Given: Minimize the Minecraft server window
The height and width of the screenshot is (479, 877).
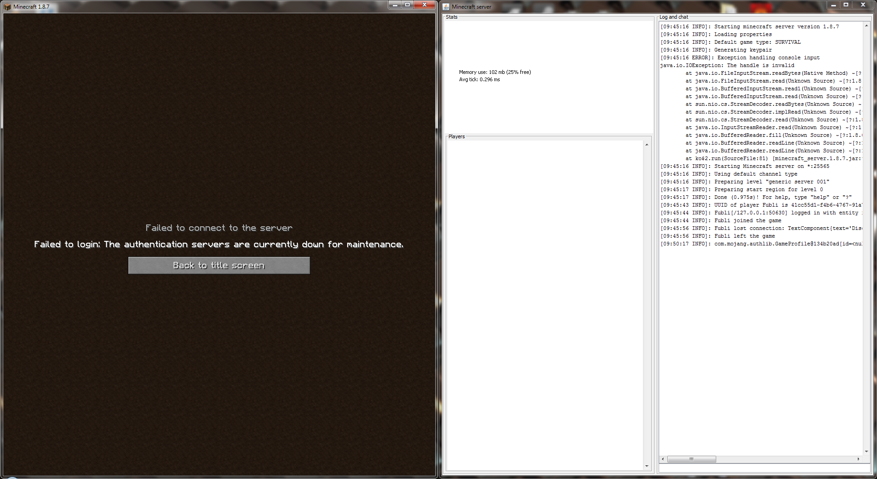Looking at the screenshot, I should pos(834,5).
